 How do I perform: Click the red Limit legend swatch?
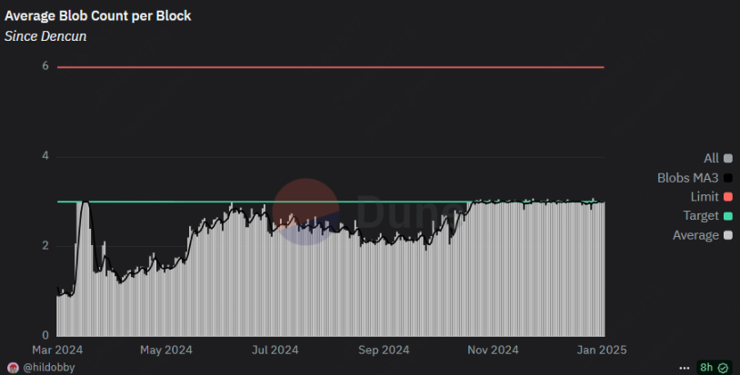[x=728, y=196]
